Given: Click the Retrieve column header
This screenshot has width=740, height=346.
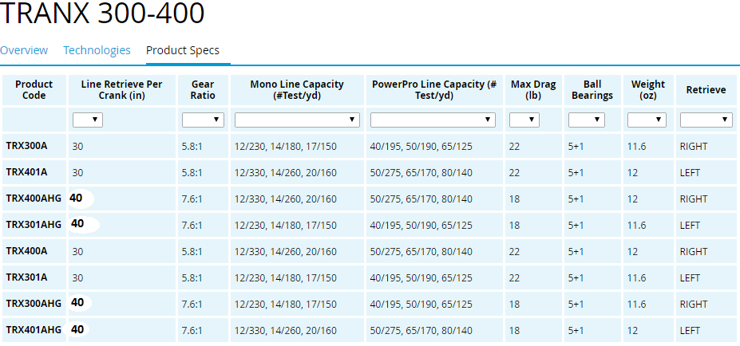Looking at the screenshot, I should click(706, 90).
